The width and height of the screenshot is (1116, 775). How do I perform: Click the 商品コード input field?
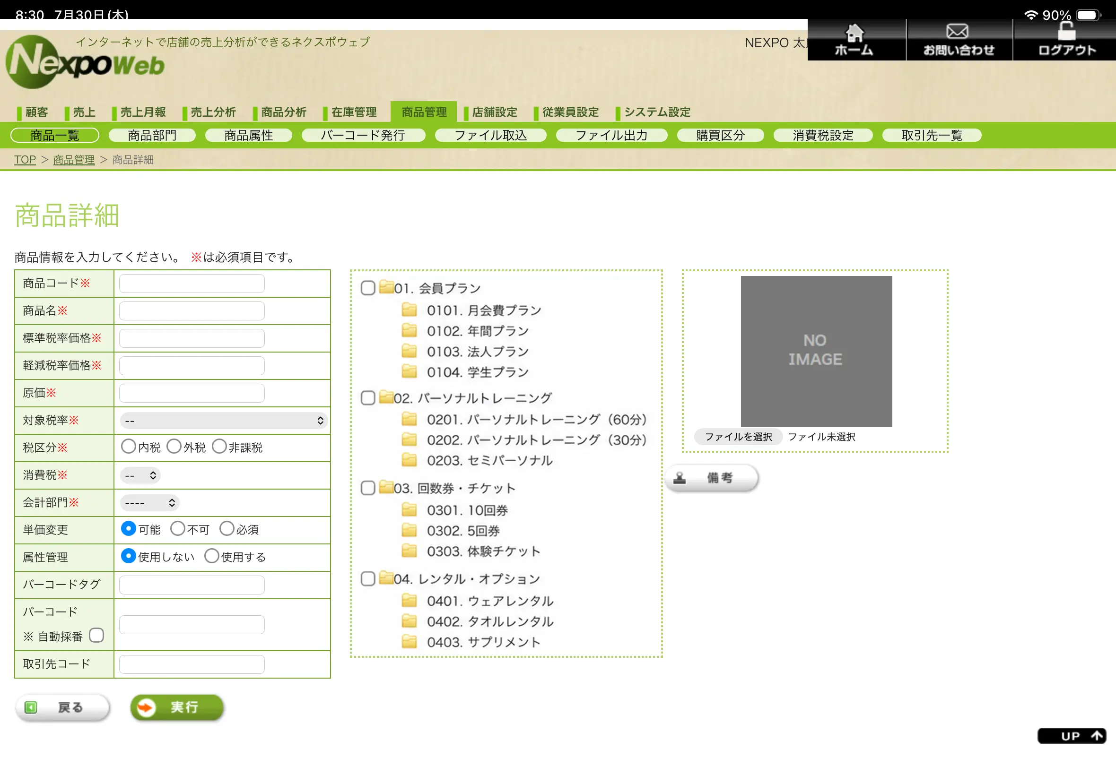click(192, 284)
